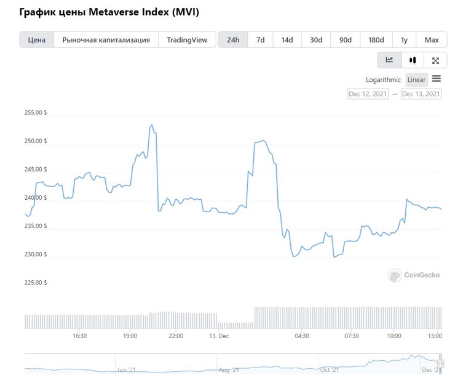This screenshot has width=455, height=386.
Task: Choose the 14d time range
Action: (x=287, y=40)
